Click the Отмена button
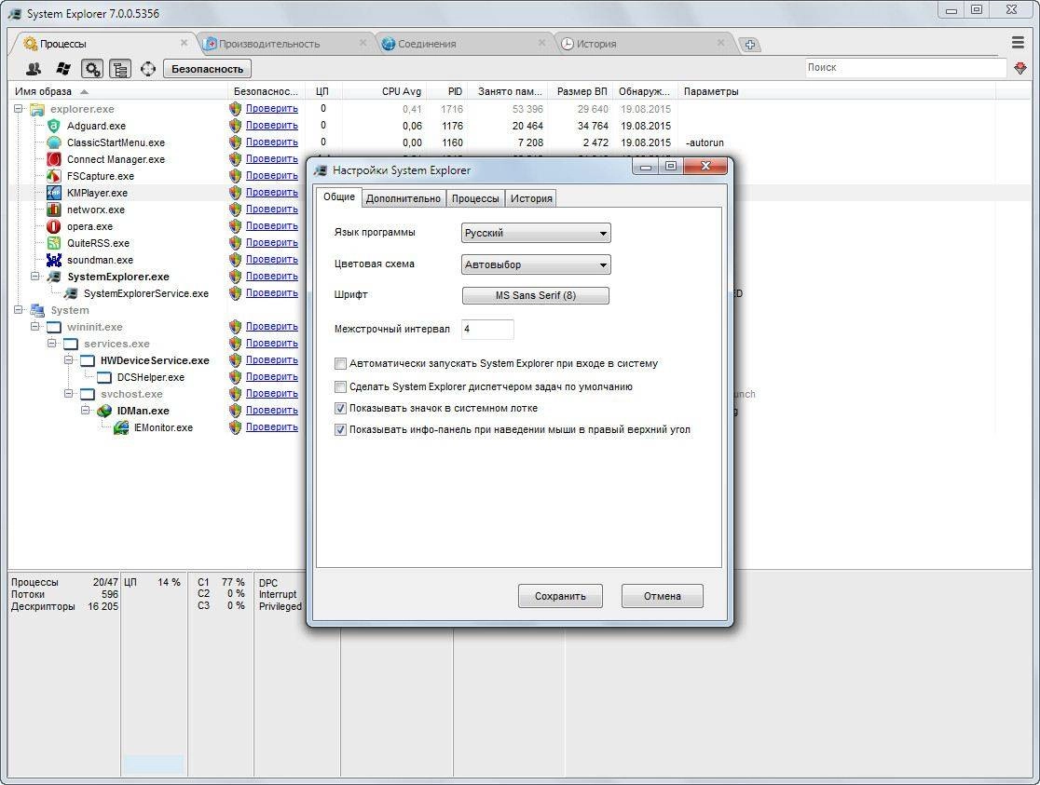 coord(662,596)
